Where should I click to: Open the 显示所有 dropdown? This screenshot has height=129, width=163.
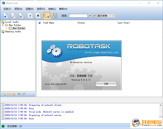click(106, 16)
